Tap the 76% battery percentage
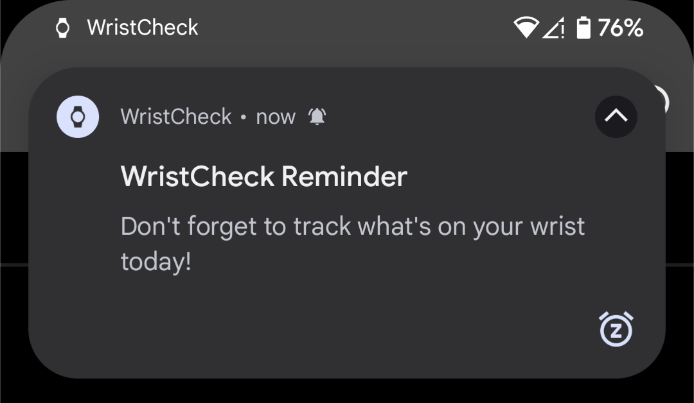The image size is (694, 403). [621, 28]
